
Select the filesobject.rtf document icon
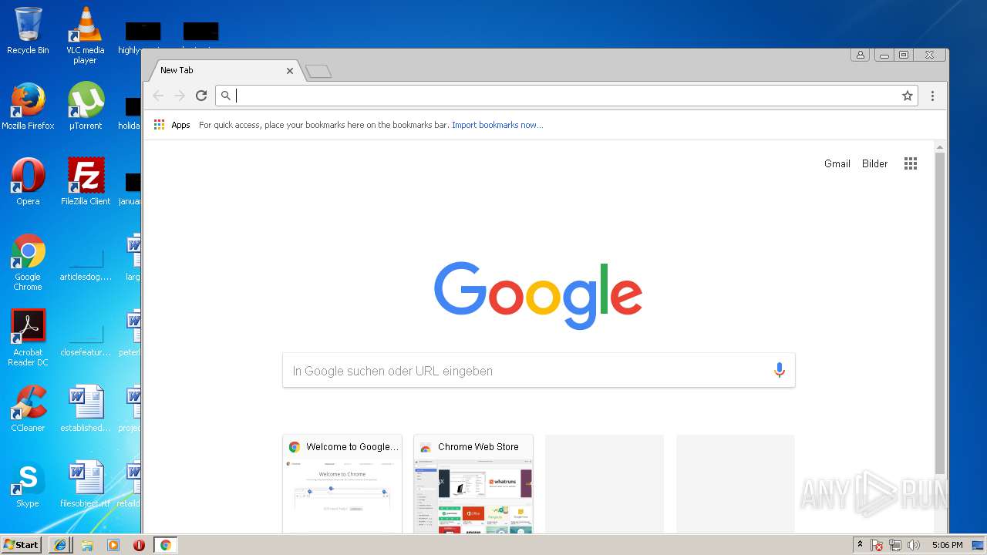[85, 485]
